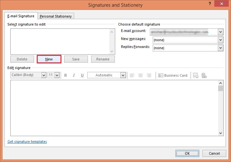Insert a Business Card
The height and width of the screenshot is (162, 231).
[173, 75]
